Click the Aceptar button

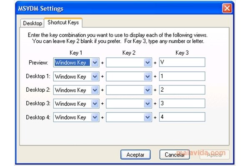coord(135,154)
